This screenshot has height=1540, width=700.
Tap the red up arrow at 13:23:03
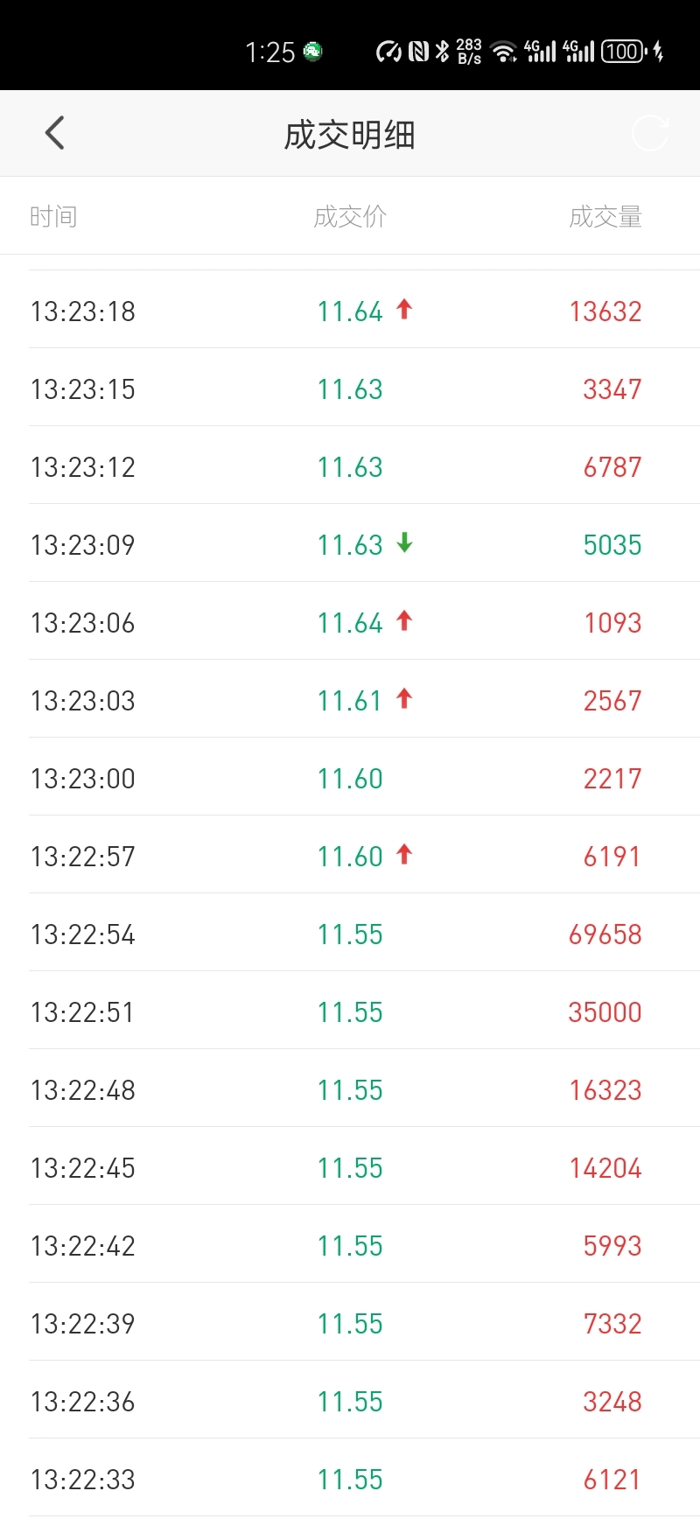404,698
